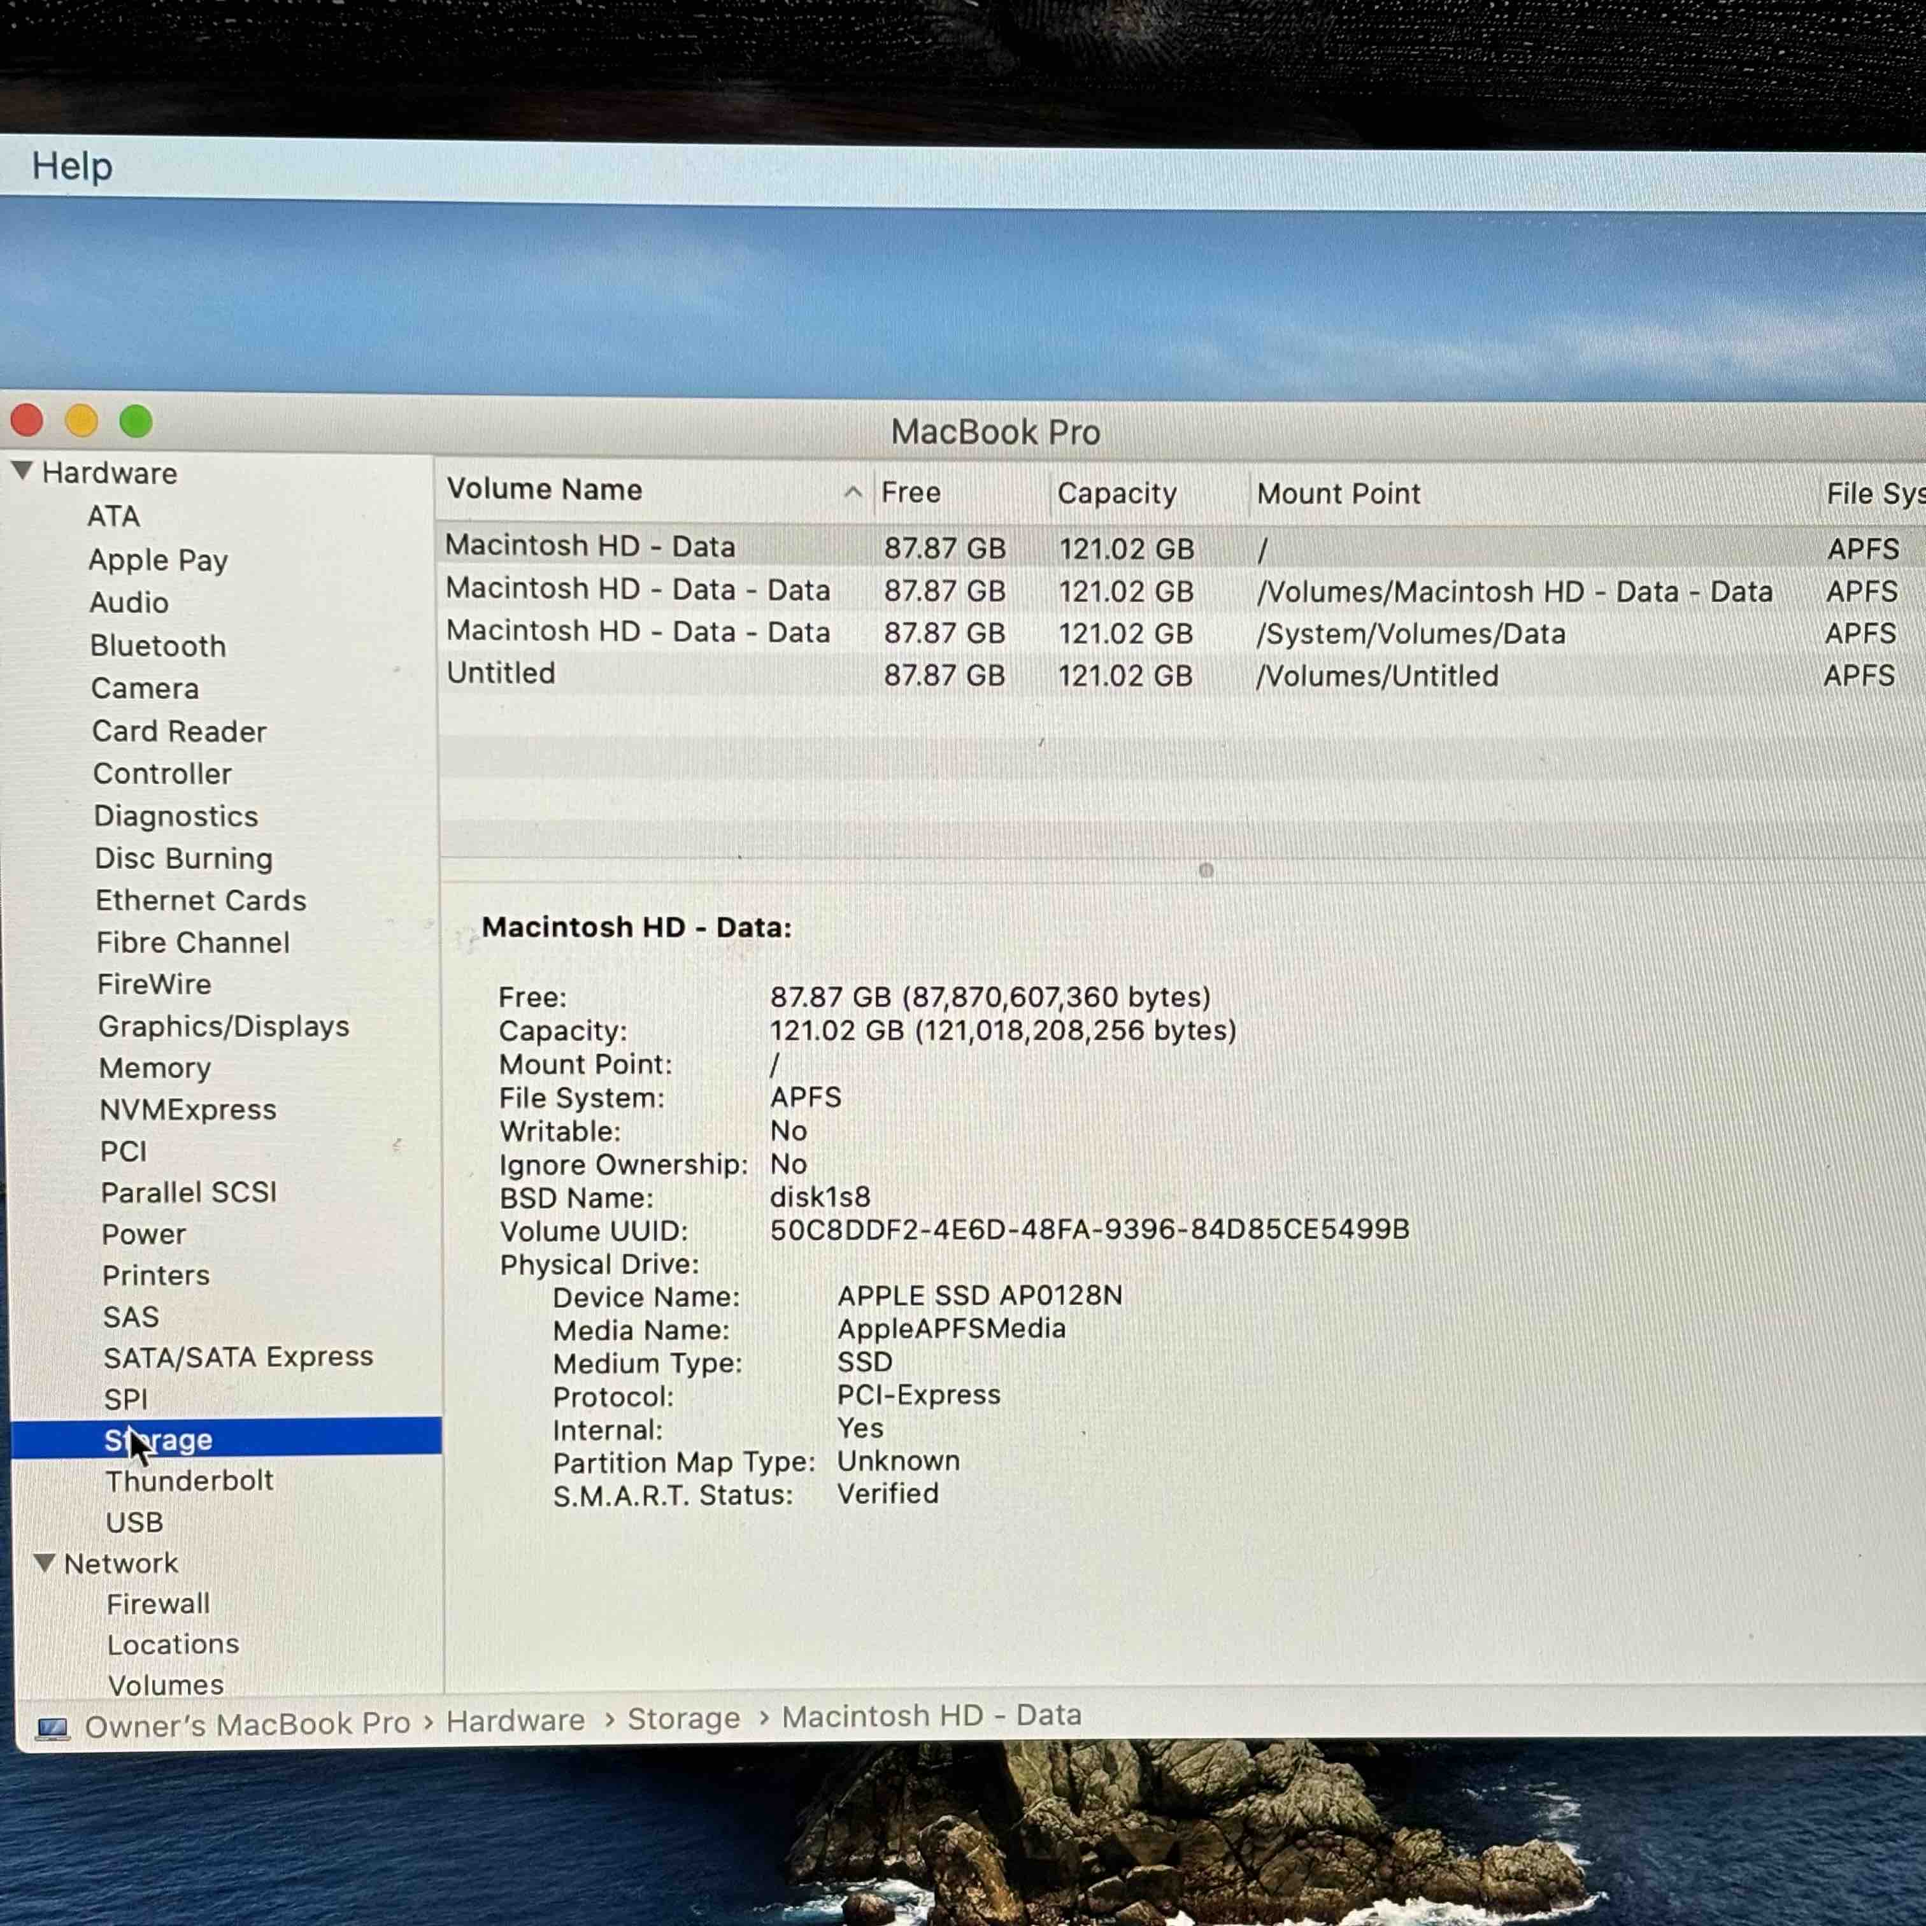Click the Capacity column header
The height and width of the screenshot is (1926, 1926).
tap(1116, 494)
